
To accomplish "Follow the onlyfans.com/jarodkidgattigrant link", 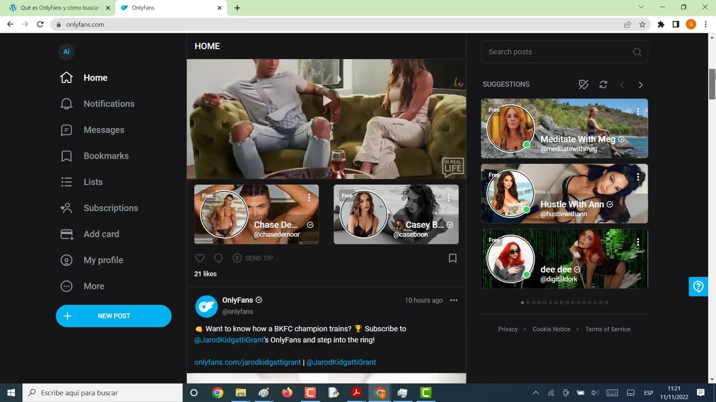I will (247, 362).
